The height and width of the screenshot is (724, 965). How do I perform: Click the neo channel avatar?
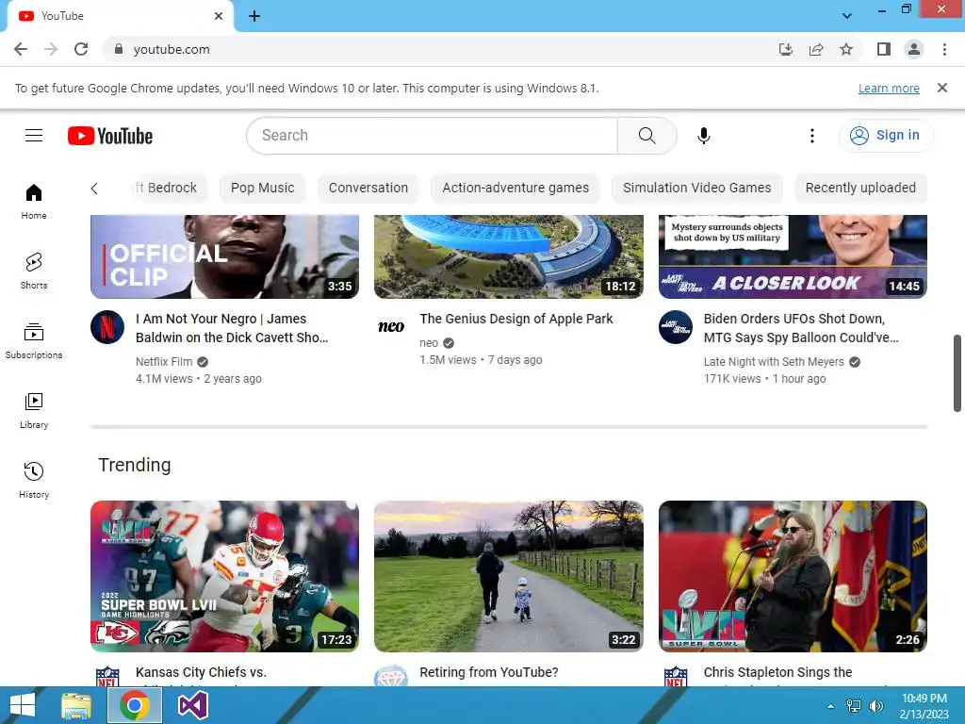[391, 327]
